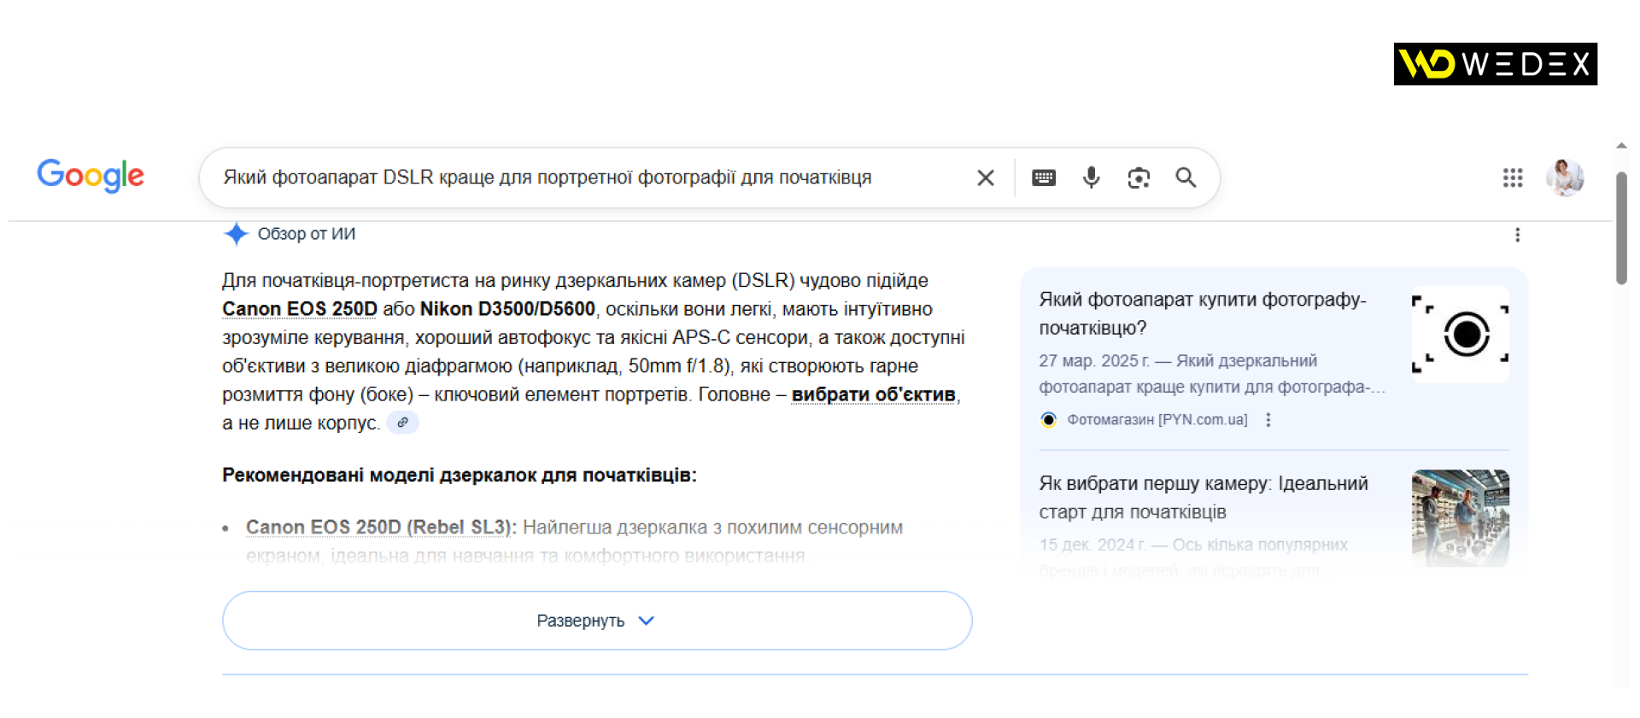The image size is (1640, 718).
Task: Clear the search query with X
Action: pyautogui.click(x=986, y=178)
